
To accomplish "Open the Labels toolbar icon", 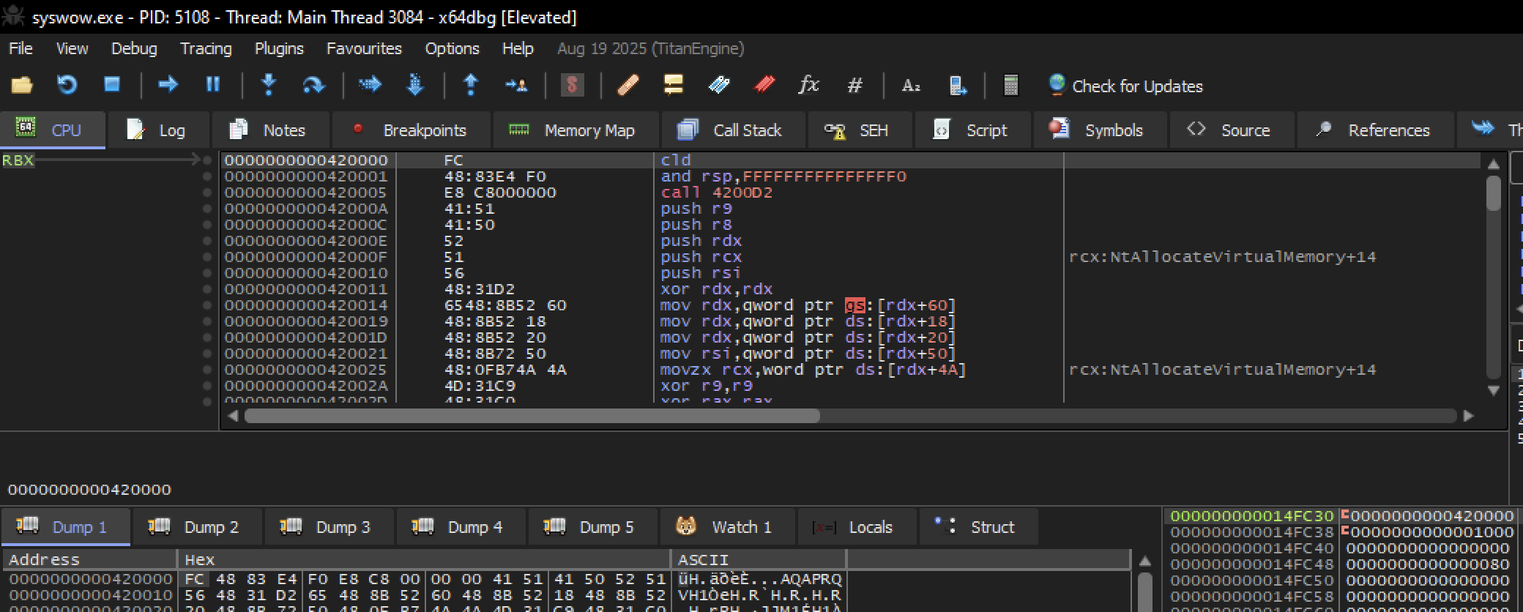I will tap(718, 86).
